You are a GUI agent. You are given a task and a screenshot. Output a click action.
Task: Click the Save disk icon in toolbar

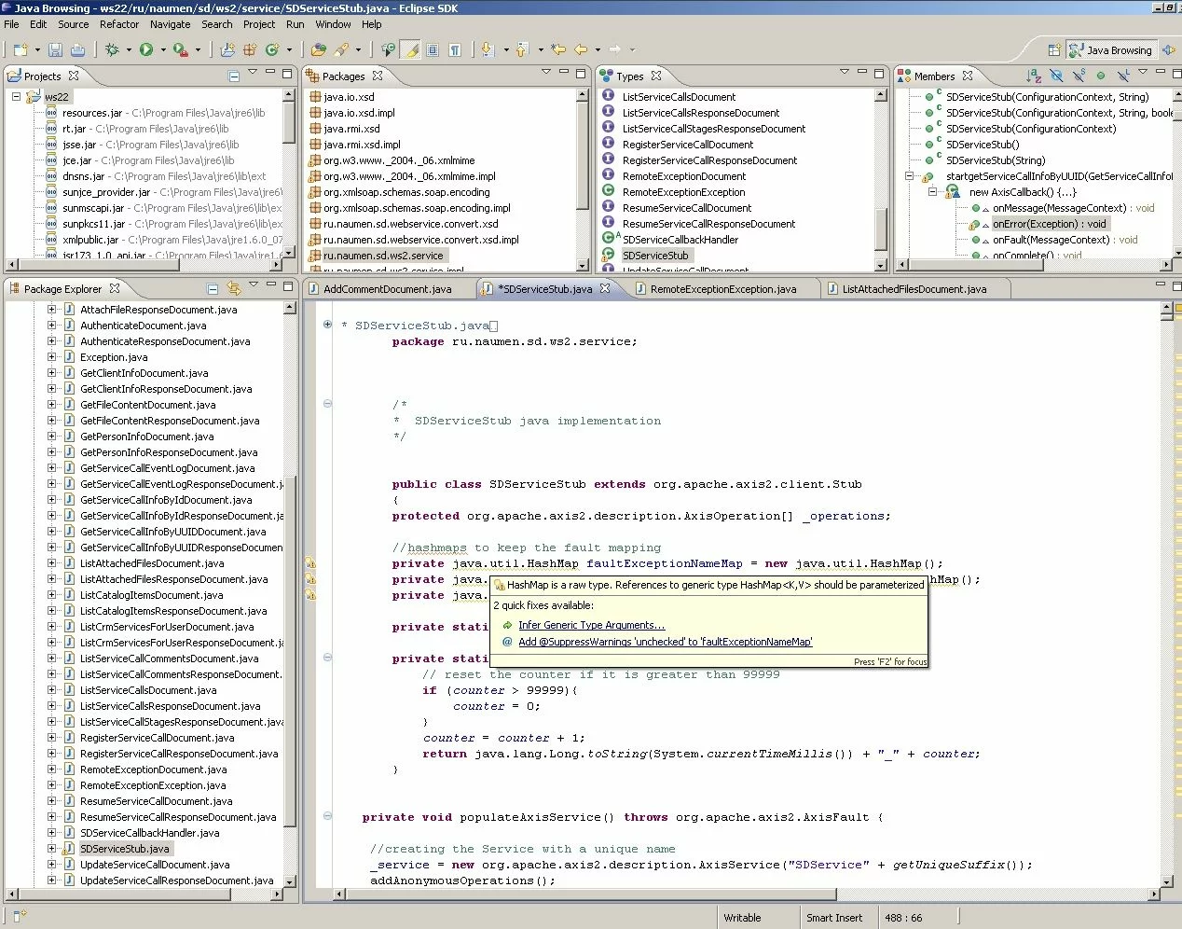[x=55, y=49]
